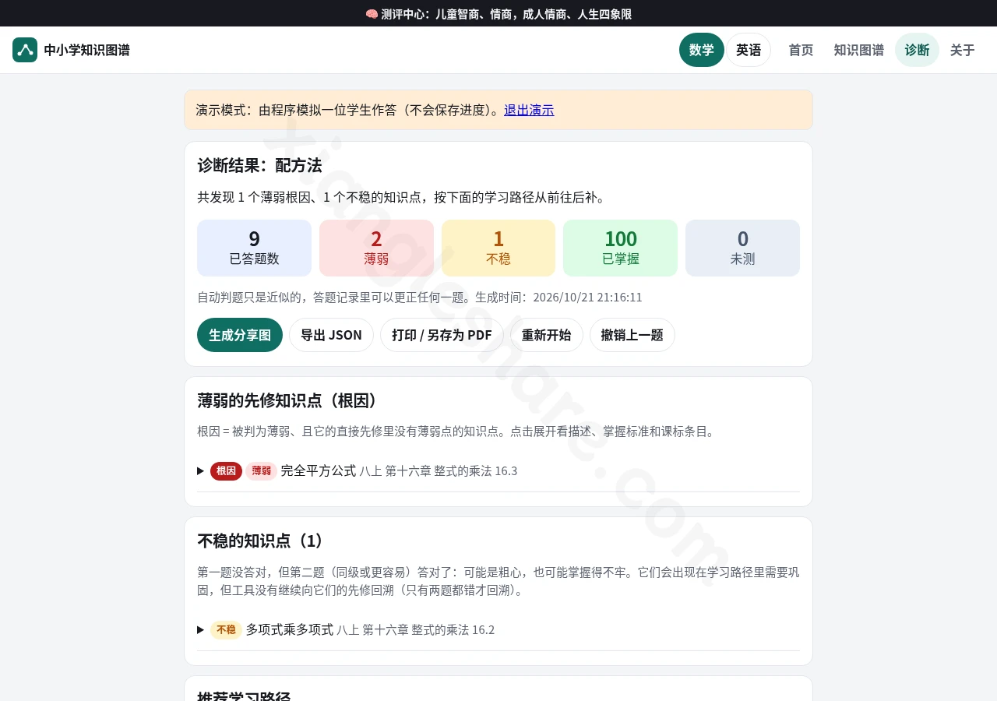Click the green knowledge graph logo icon
Image resolution: width=997 pixels, height=701 pixels.
(x=25, y=50)
